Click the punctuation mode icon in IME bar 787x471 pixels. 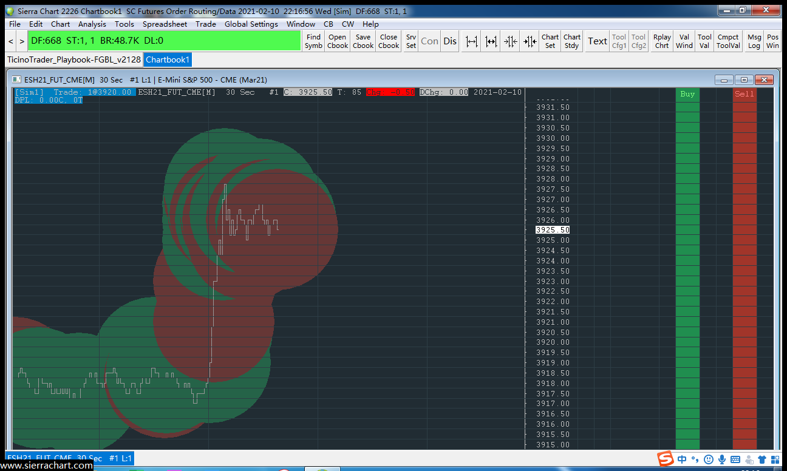[695, 459]
